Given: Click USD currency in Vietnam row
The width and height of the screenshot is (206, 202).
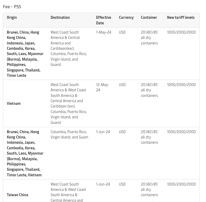Looking at the screenshot, I should tap(122, 85).
